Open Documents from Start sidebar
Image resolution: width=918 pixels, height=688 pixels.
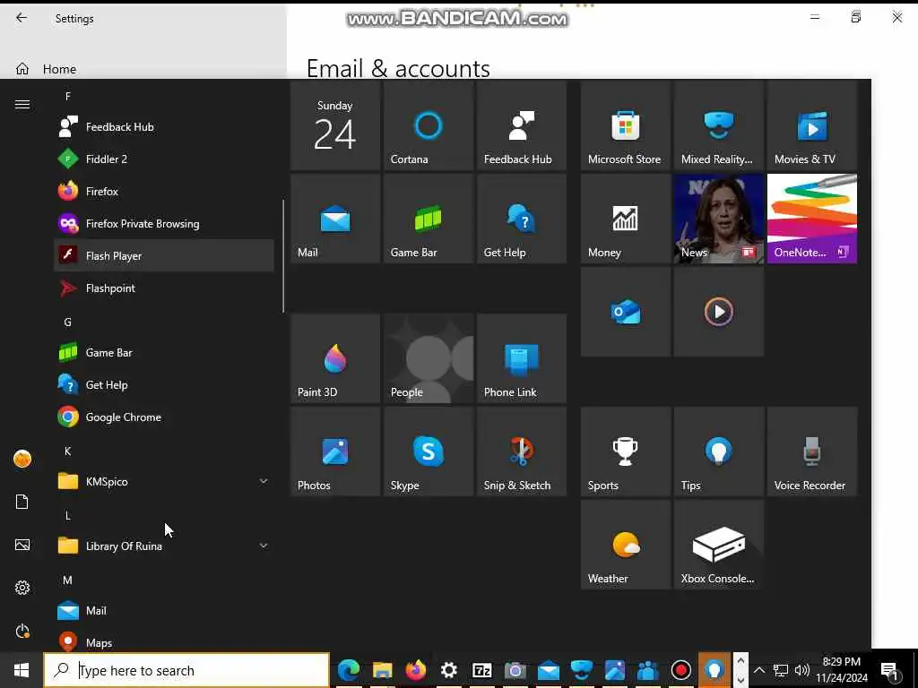(22, 502)
